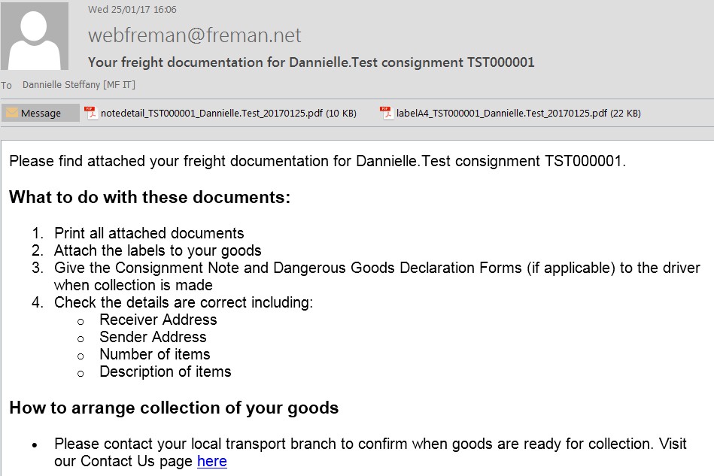Viewport: 714px width, 476px height.
Task: Click the 'To' field label
Action: click(6, 85)
